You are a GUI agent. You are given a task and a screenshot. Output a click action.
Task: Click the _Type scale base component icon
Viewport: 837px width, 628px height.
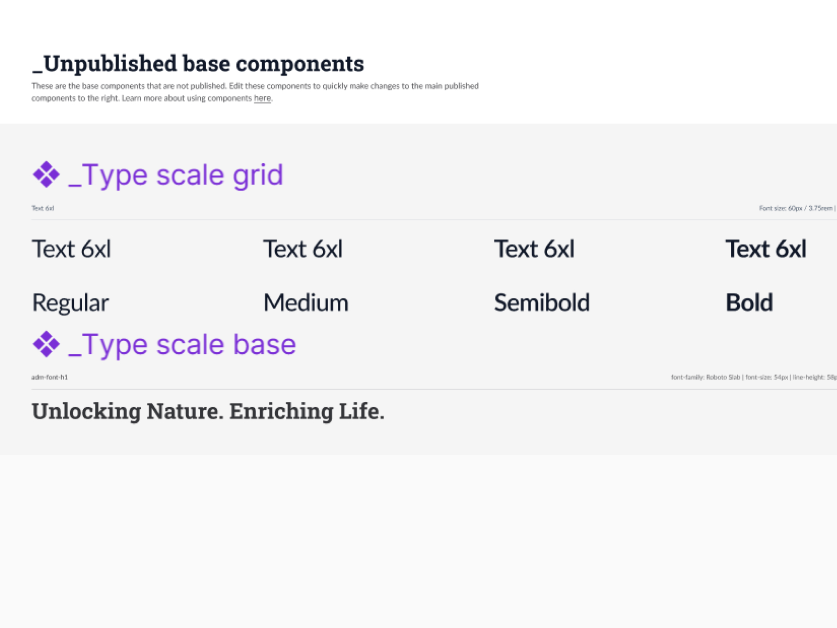point(46,344)
